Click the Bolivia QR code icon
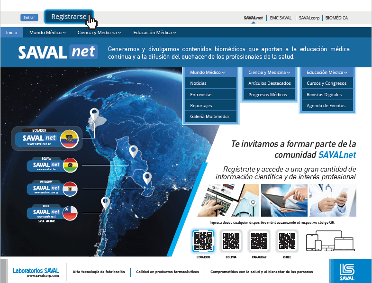The image size is (372, 283). (231, 241)
